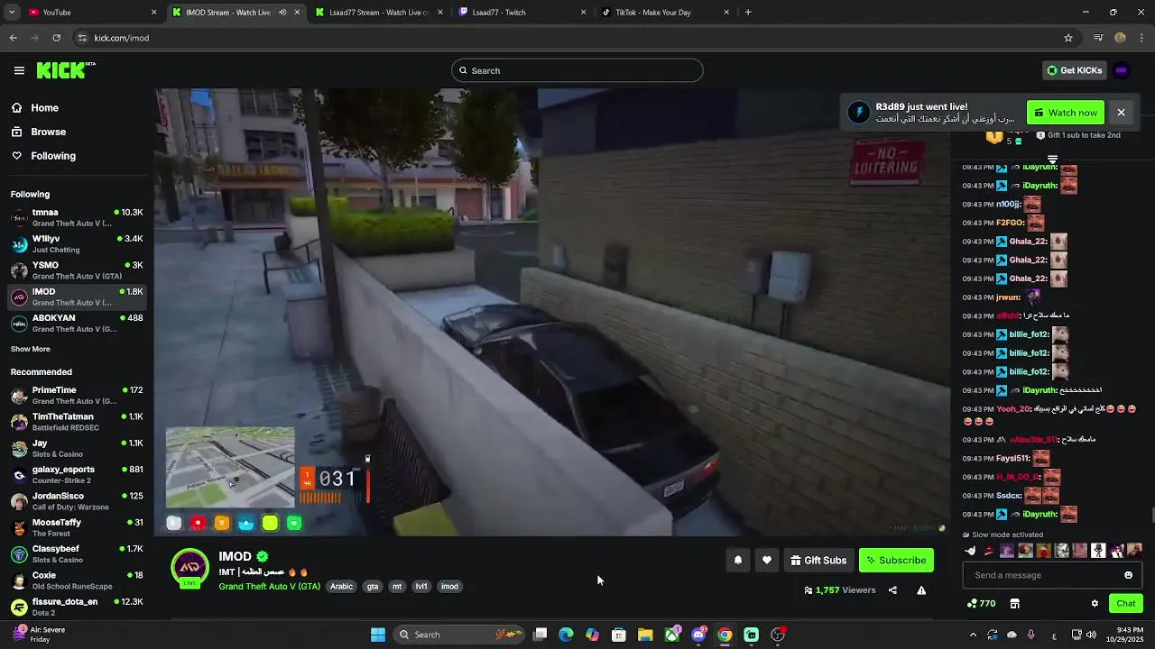Click the gta tag

pos(373,586)
